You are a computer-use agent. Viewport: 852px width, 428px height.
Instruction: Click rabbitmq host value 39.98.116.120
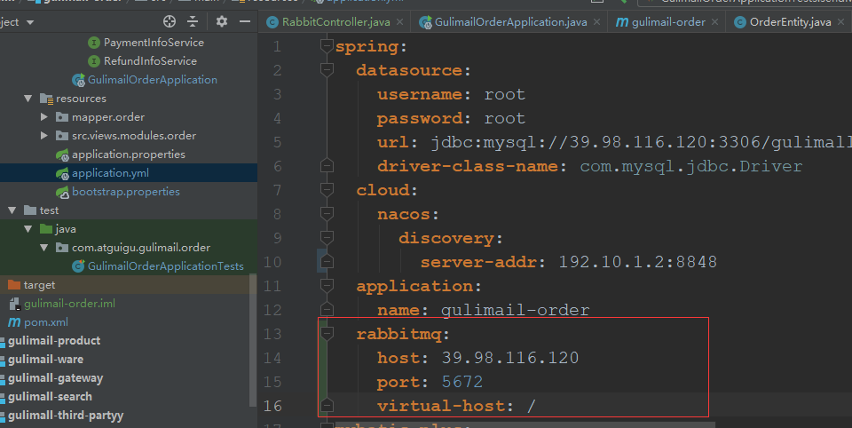(509, 358)
